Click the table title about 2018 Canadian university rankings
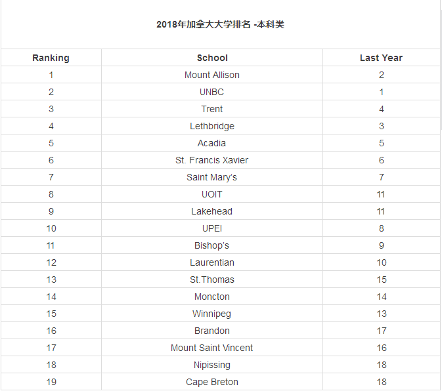Viewport: 442px width, 391px height. (x=220, y=25)
